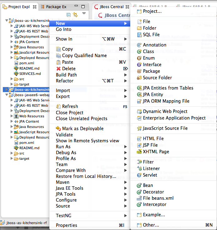Minimize the Project Explorer view panel
This screenshot has height=230, width=217.
tap(76, 6)
